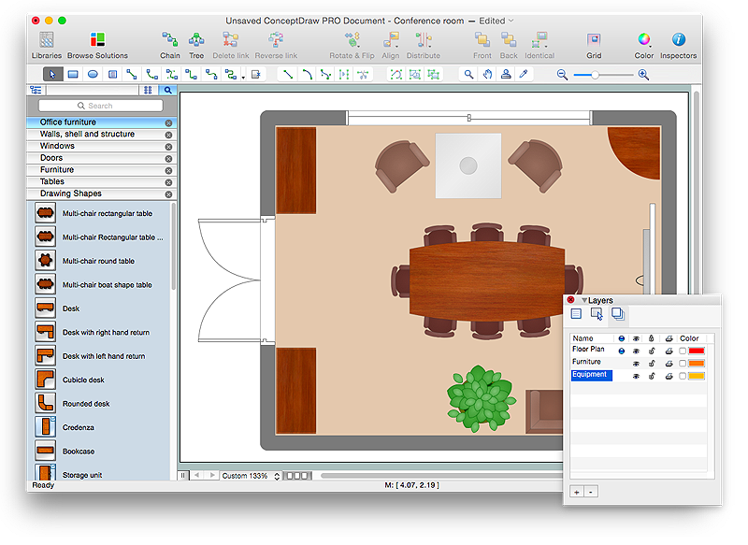
Task: Select the Multi-chair round table shape
Action: pyautogui.click(x=100, y=261)
